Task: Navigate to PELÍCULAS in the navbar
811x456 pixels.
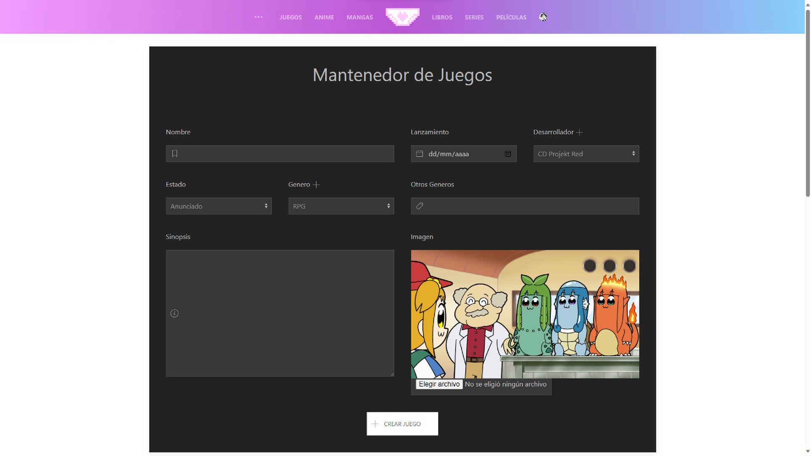Action: (x=511, y=17)
